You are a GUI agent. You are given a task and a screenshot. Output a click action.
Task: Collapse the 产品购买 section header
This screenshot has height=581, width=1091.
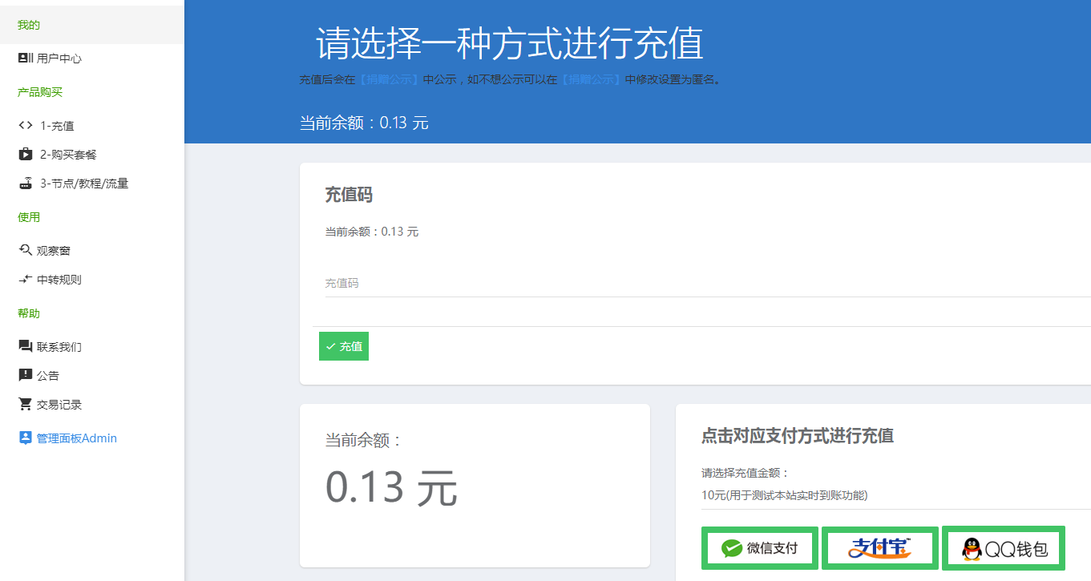coord(40,92)
